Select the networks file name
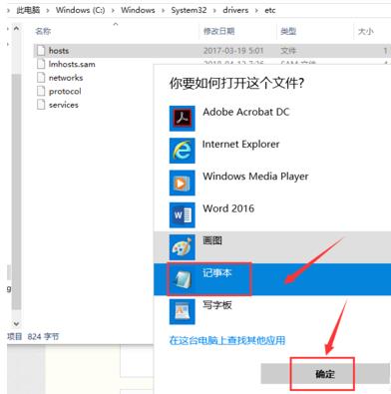This screenshot has width=391, height=394. 66,78
